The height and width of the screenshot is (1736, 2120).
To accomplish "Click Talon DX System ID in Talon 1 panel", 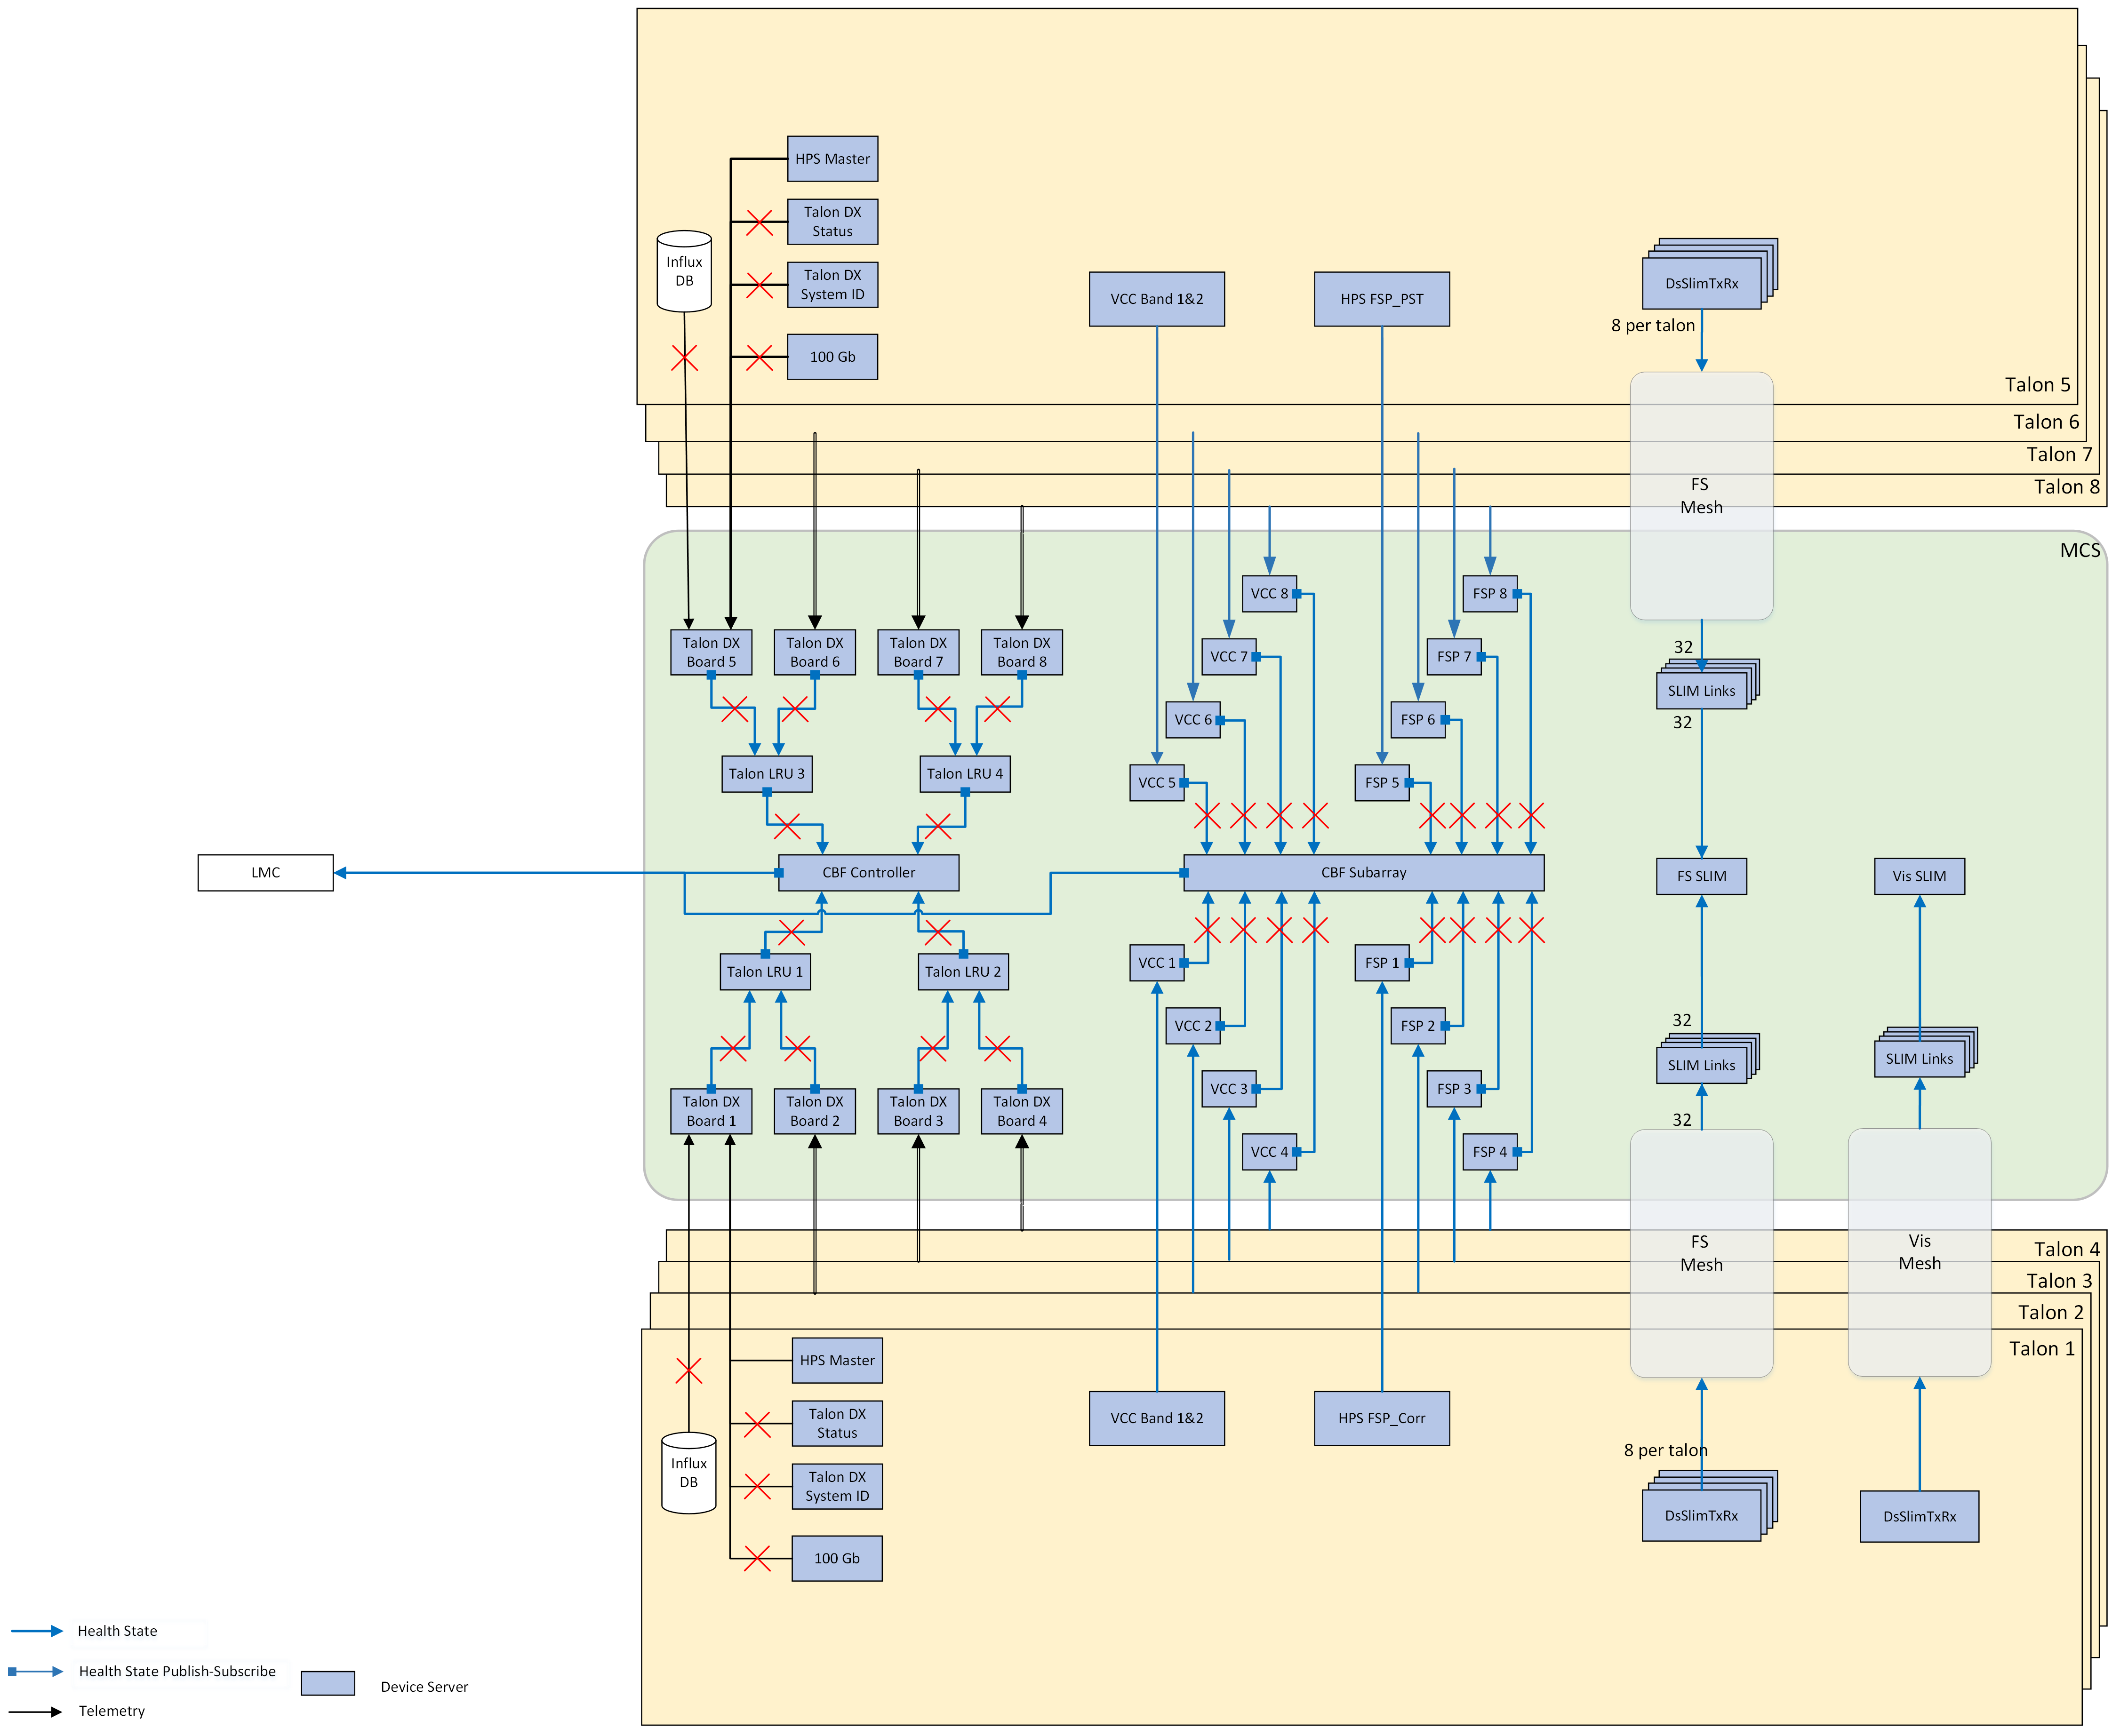I will (837, 1487).
